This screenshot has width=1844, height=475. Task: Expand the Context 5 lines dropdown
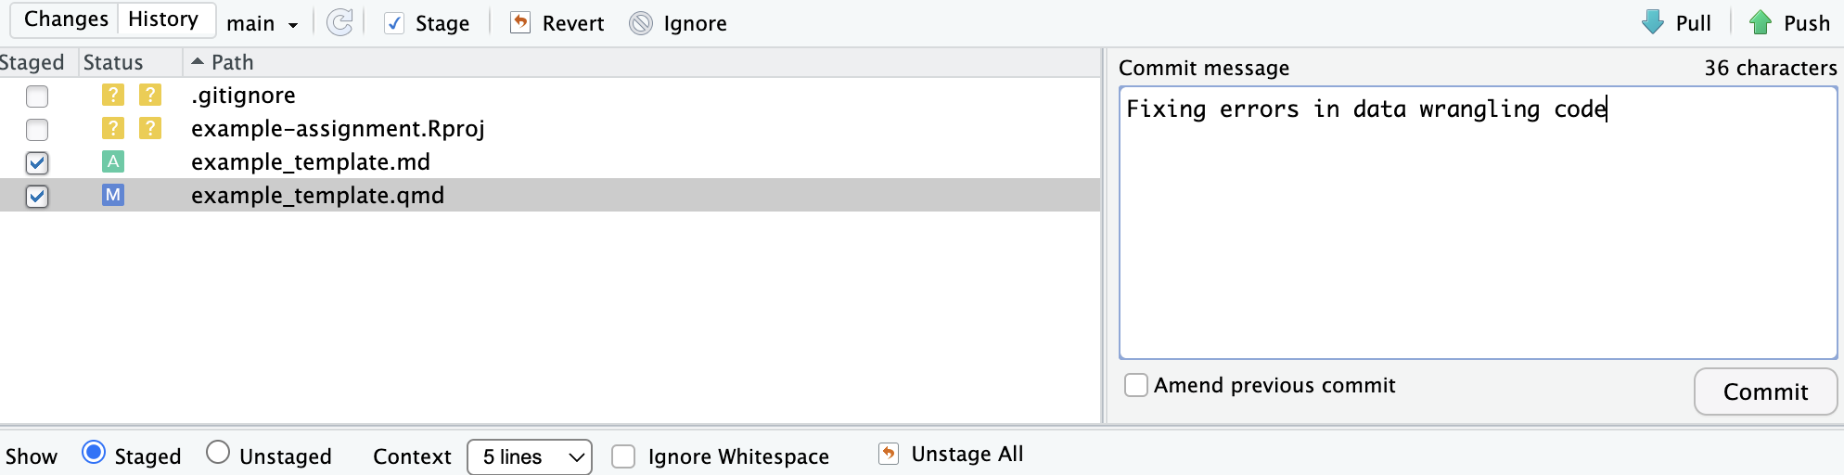530,456
